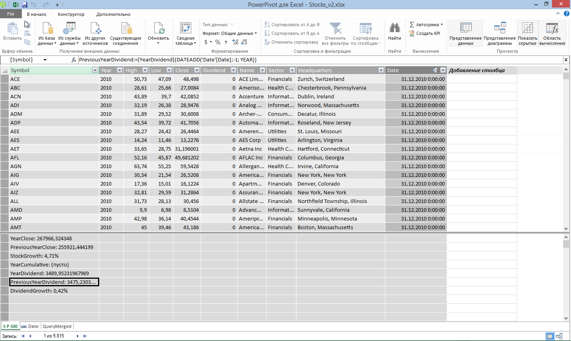
Task: Click Create KPI (Создать KPI) icon
Action: (x=412, y=34)
